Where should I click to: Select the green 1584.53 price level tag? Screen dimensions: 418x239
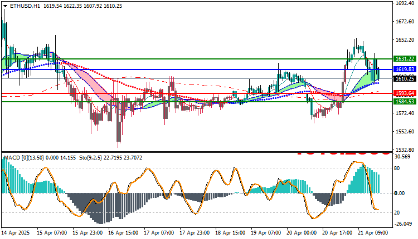coord(405,102)
